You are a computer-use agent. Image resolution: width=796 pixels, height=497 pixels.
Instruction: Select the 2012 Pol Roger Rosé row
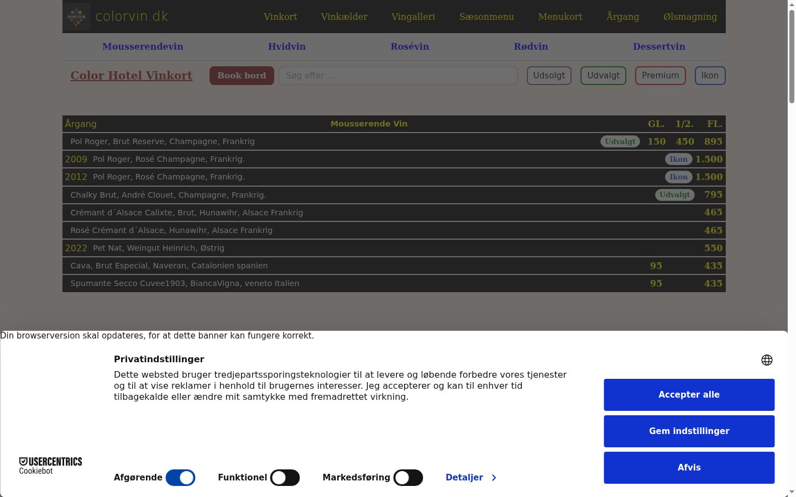click(x=394, y=177)
